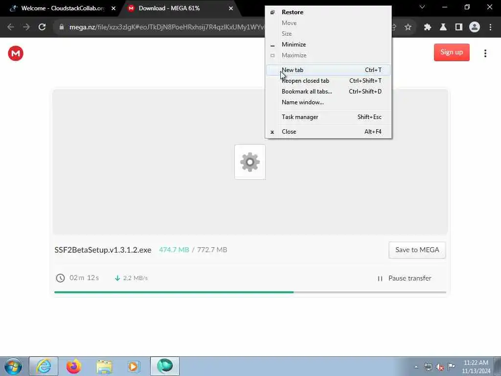Click the site lock icon in address bar
501x376 pixels.
pos(62,27)
